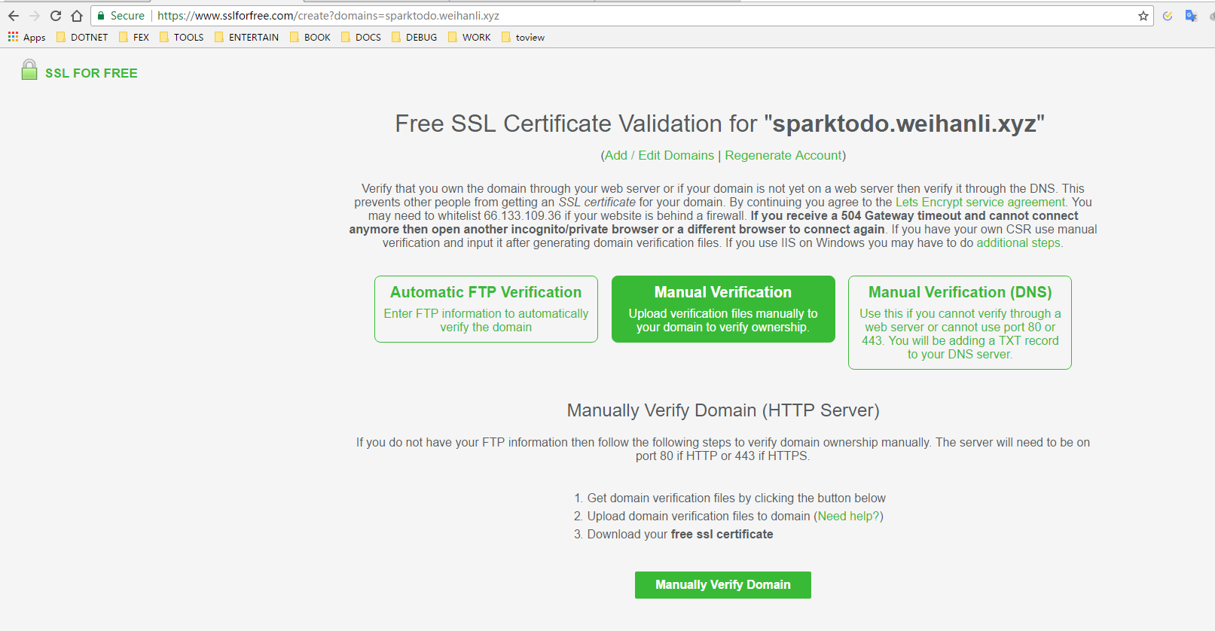Select the Manual Verification option
1215x631 pixels.
723,309
